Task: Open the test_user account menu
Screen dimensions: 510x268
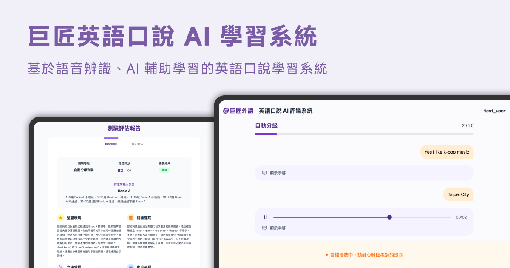Action: tap(495, 111)
